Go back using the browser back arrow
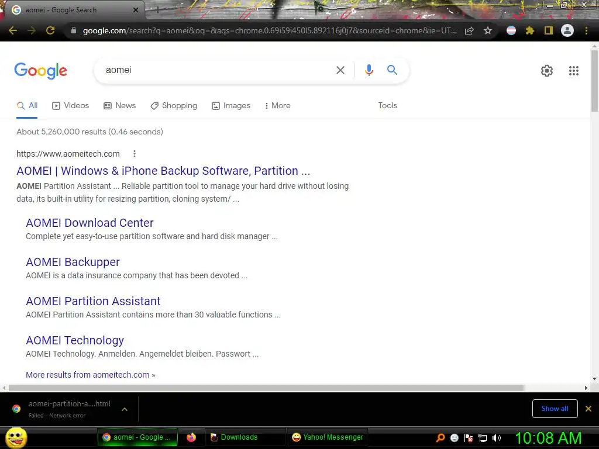 coord(13,30)
